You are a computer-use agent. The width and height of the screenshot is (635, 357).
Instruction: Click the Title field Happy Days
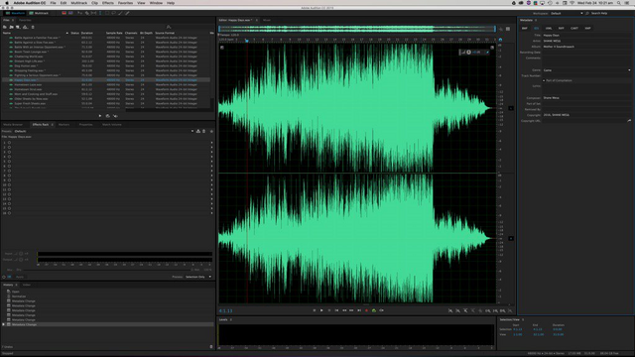click(x=586, y=36)
